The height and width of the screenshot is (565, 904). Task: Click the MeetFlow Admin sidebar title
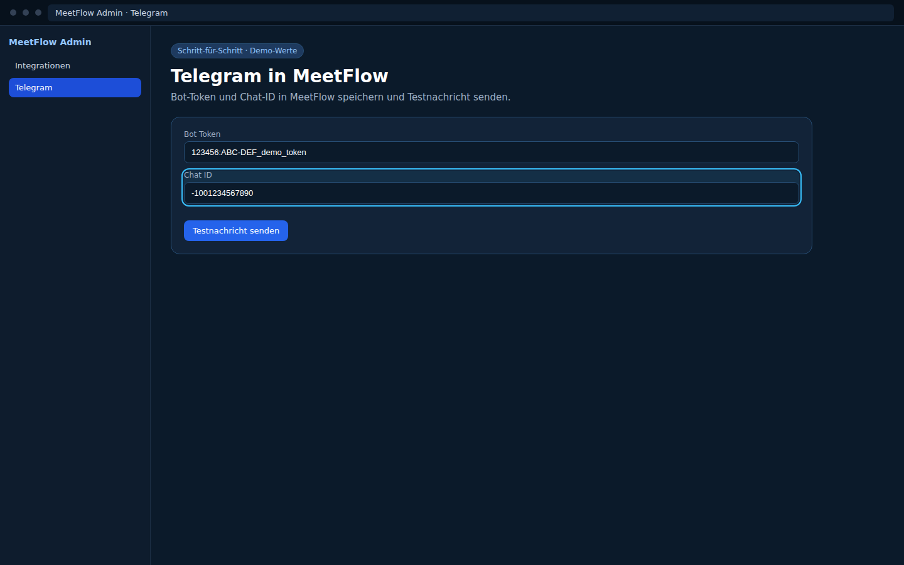click(50, 42)
